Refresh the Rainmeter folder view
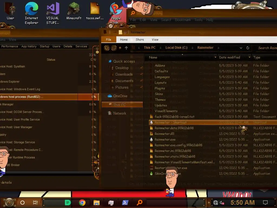 248,48
